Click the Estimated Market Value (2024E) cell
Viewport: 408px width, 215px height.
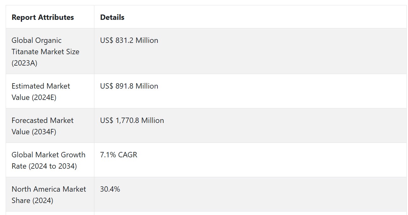click(50, 91)
